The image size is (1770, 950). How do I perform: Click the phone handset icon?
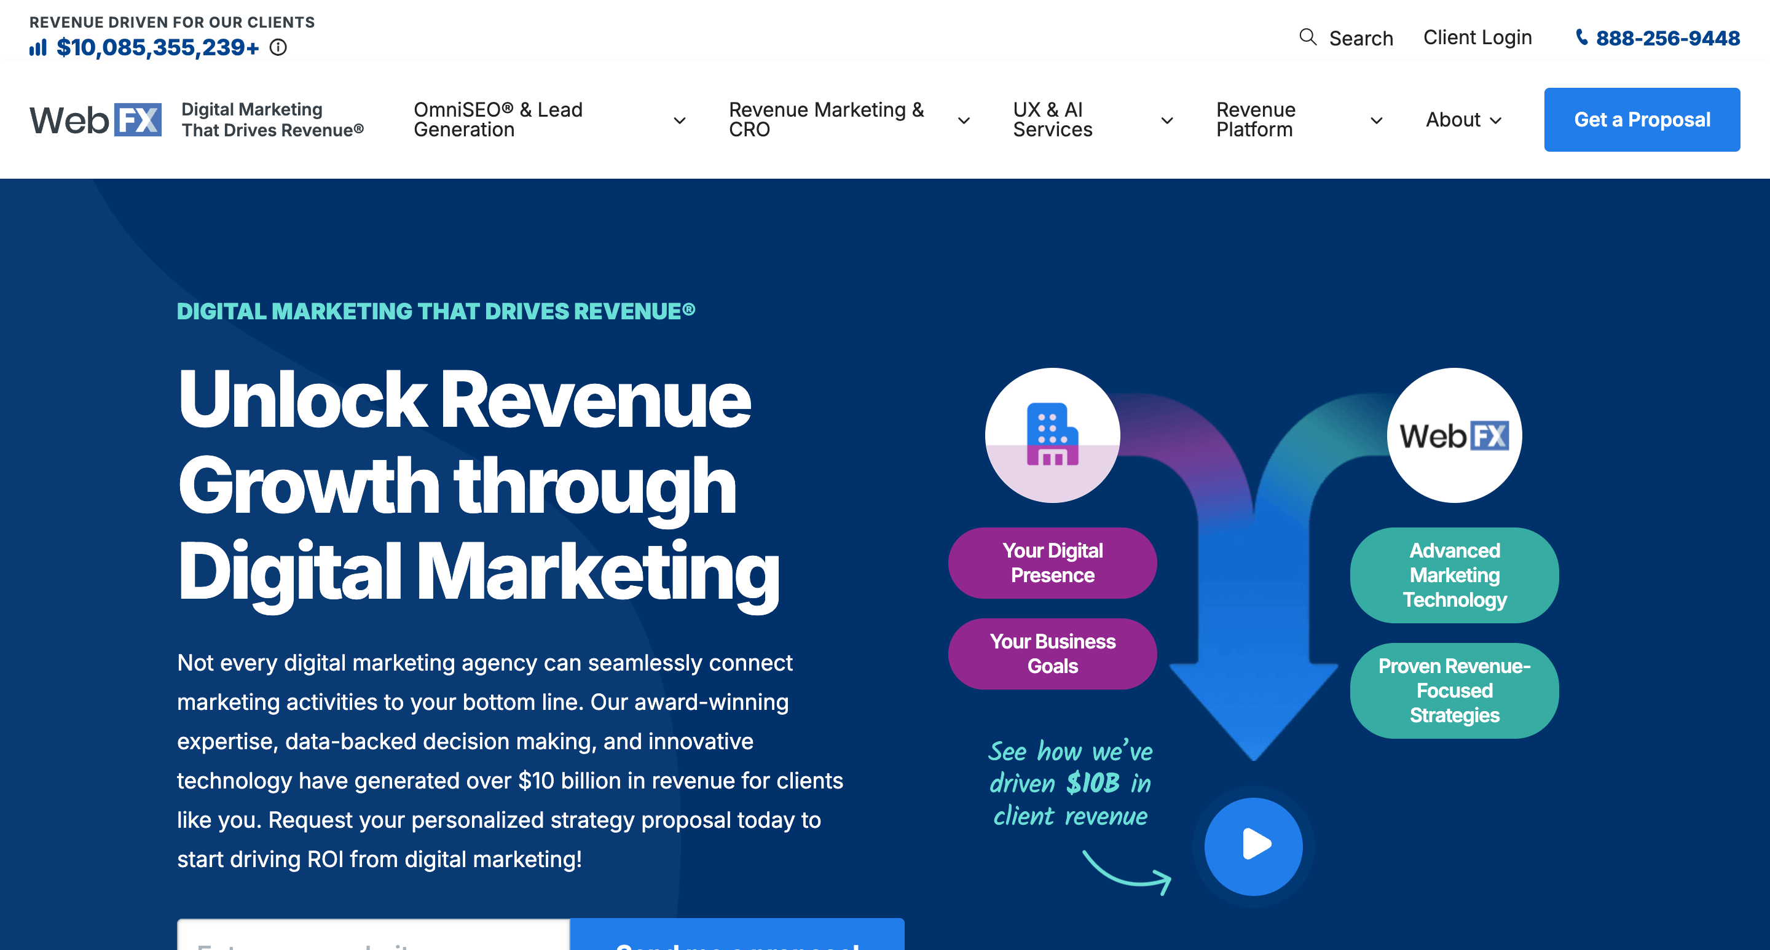[1581, 37]
